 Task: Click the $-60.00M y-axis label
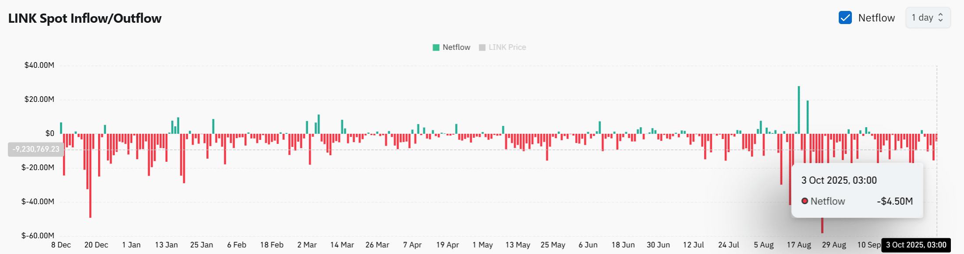tap(38, 236)
